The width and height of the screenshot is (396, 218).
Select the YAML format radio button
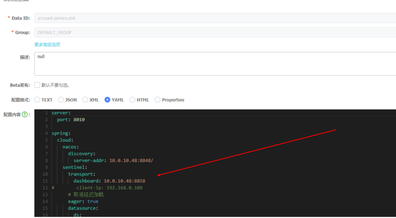click(x=107, y=100)
